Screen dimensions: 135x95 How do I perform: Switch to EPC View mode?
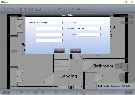point(88,92)
